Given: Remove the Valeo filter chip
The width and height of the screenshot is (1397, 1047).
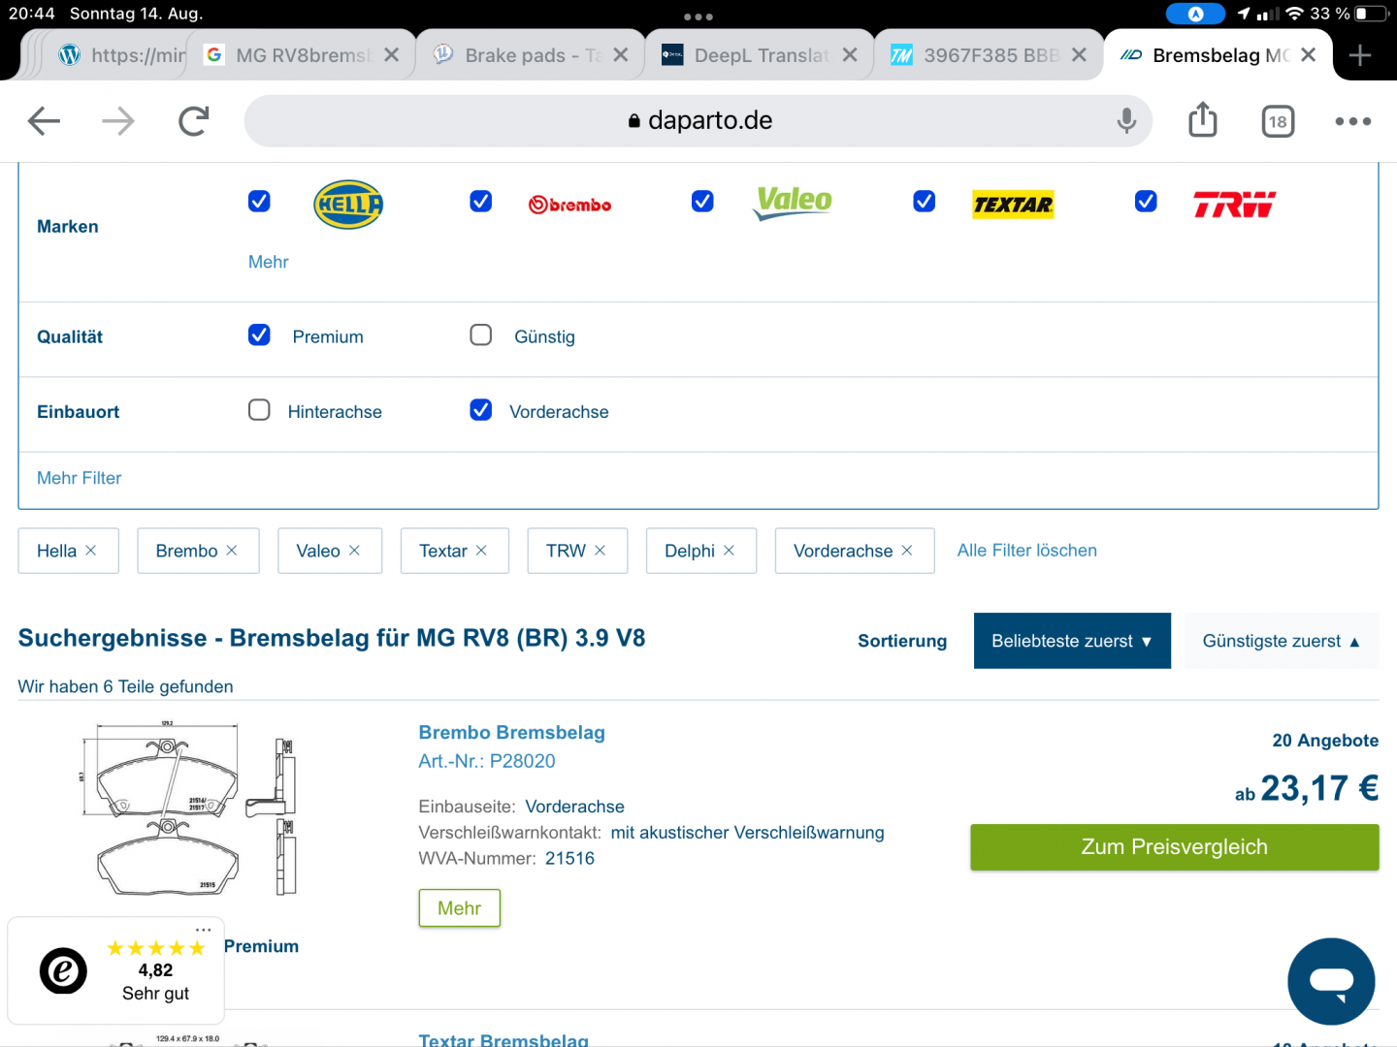Looking at the screenshot, I should (354, 551).
